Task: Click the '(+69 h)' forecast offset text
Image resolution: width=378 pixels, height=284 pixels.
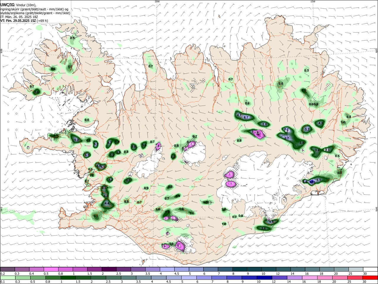Action: pos(43,21)
